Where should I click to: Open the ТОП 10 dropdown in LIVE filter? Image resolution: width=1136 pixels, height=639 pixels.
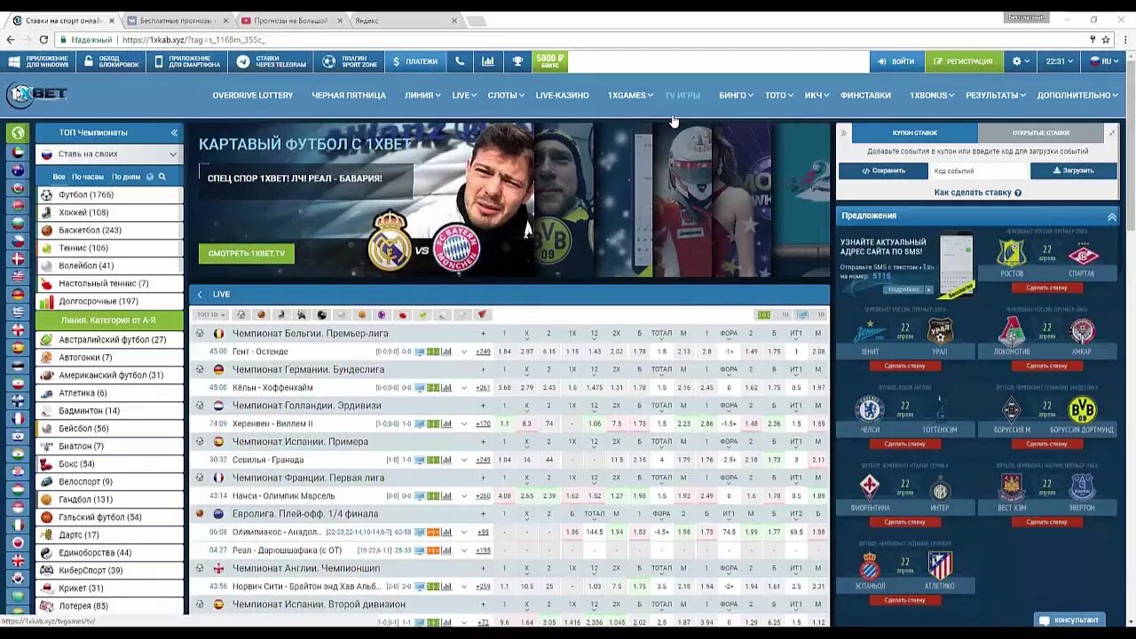pos(209,314)
